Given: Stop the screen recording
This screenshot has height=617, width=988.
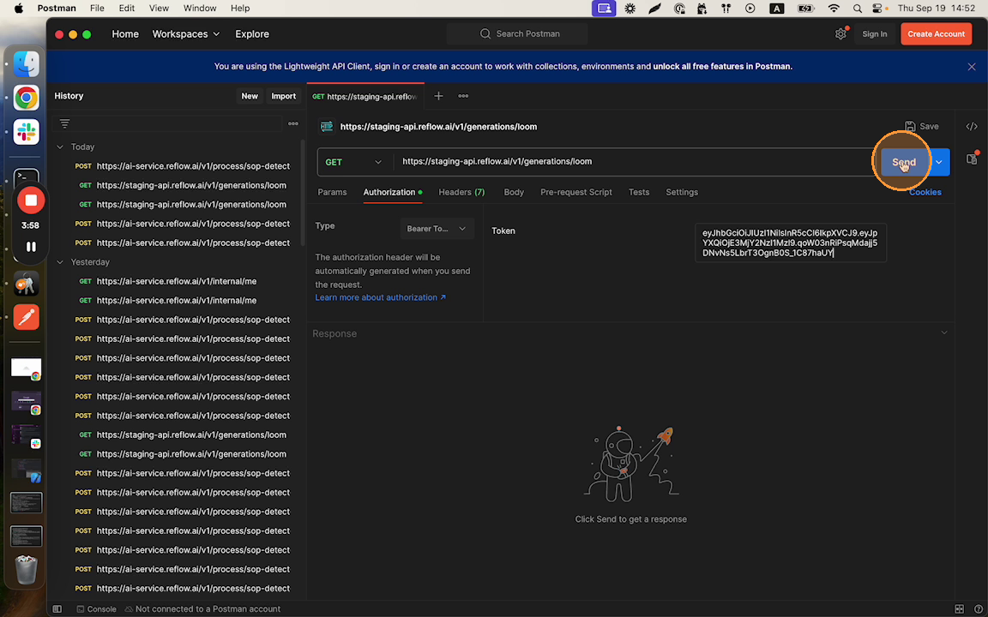Looking at the screenshot, I should pyautogui.click(x=30, y=201).
